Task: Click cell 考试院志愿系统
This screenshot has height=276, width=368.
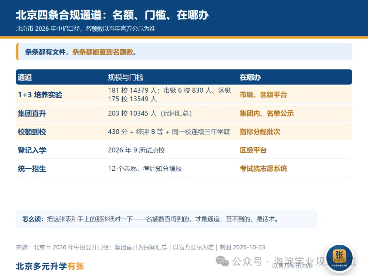Action: coord(263,169)
